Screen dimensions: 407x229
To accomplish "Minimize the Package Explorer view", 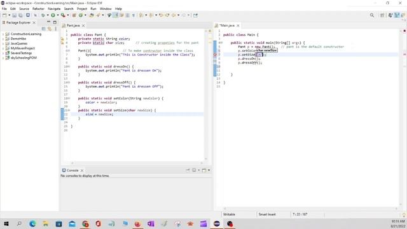I will [48, 22].
